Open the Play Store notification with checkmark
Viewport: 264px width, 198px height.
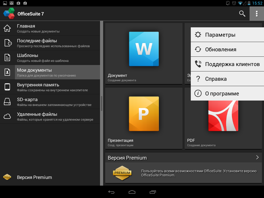pos(25,3)
